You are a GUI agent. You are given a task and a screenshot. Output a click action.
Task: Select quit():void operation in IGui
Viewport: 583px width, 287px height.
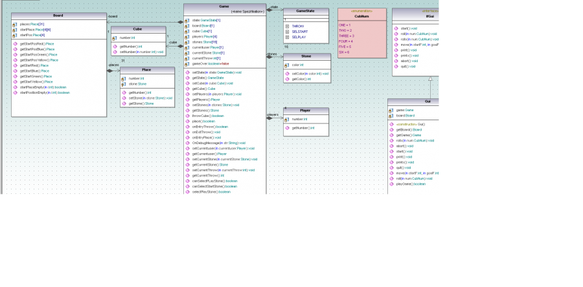[x=408, y=67]
